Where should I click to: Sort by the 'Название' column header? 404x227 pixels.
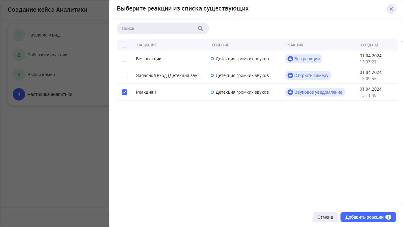pos(147,45)
